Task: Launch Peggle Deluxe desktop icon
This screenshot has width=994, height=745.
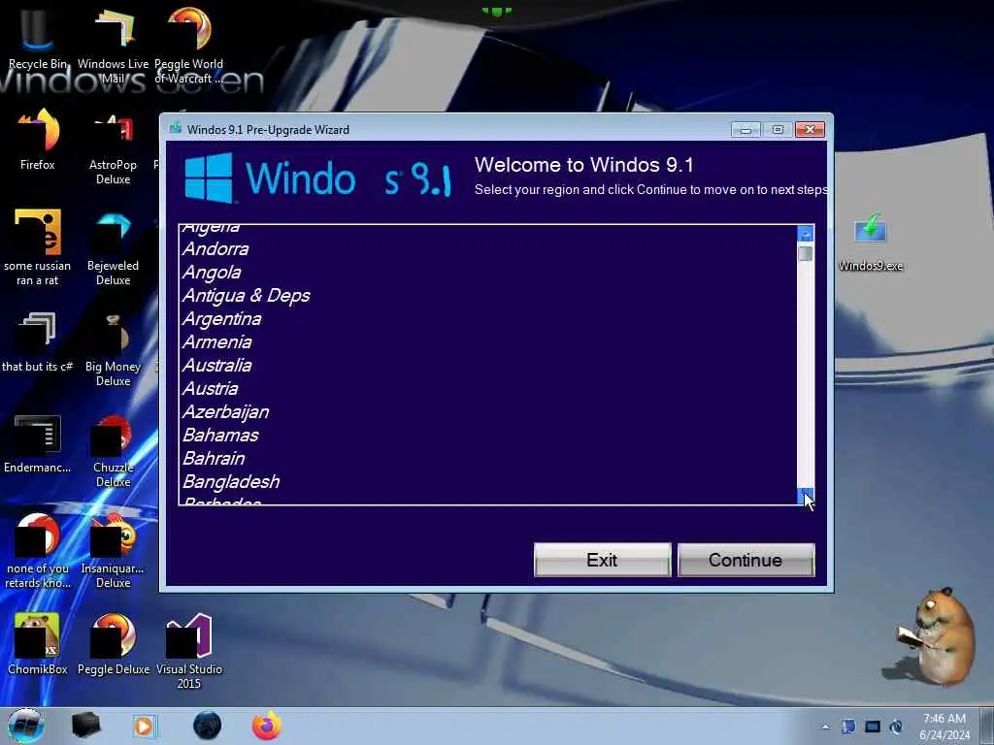Action: pyautogui.click(x=114, y=644)
